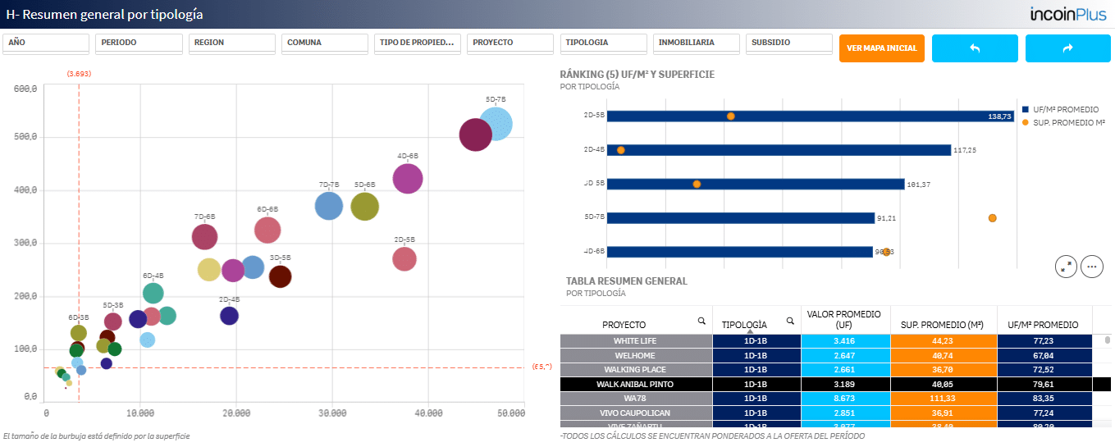
Task: Select the 7D-6B crimson bubble
Action: (204, 237)
